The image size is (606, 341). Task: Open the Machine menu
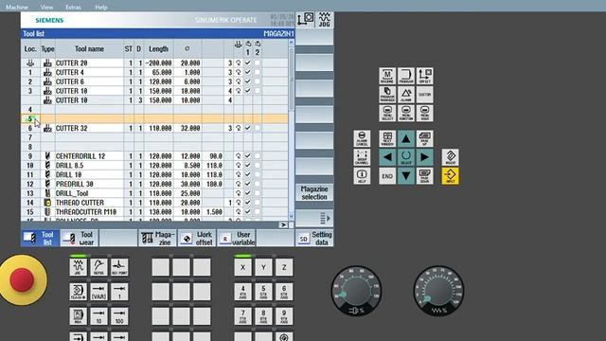pos(17,7)
